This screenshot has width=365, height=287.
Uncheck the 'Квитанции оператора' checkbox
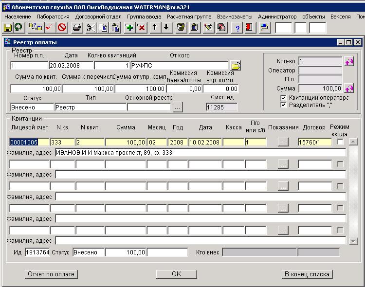283,98
